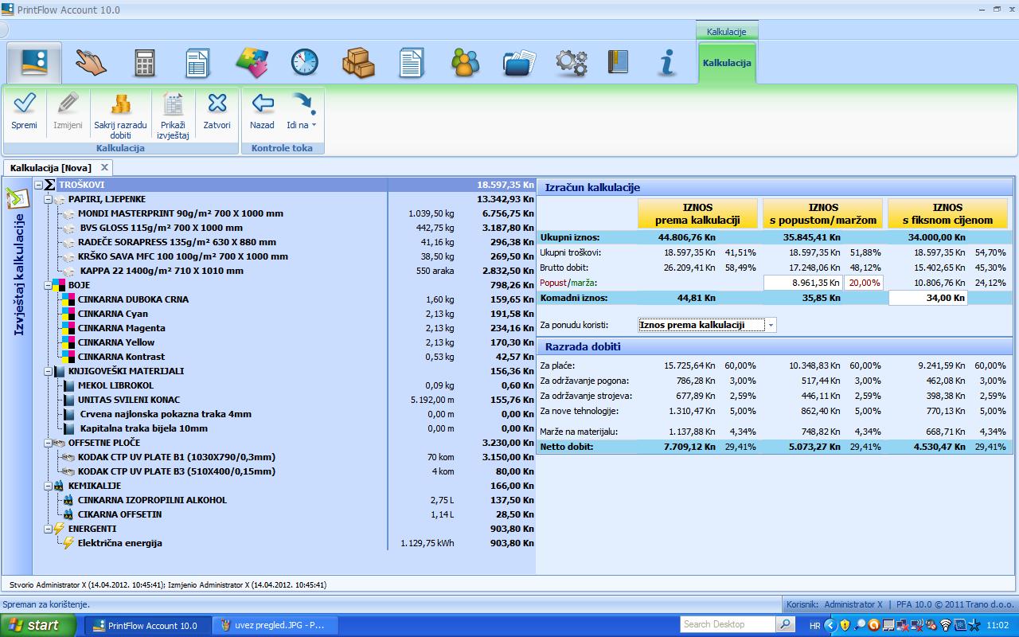The height and width of the screenshot is (637, 1019).
Task: Click the Zatvori X icon in ribbon
Action: 217,104
